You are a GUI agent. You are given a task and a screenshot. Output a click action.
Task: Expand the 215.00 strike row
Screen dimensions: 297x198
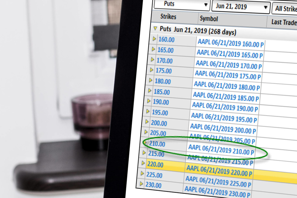(144, 153)
